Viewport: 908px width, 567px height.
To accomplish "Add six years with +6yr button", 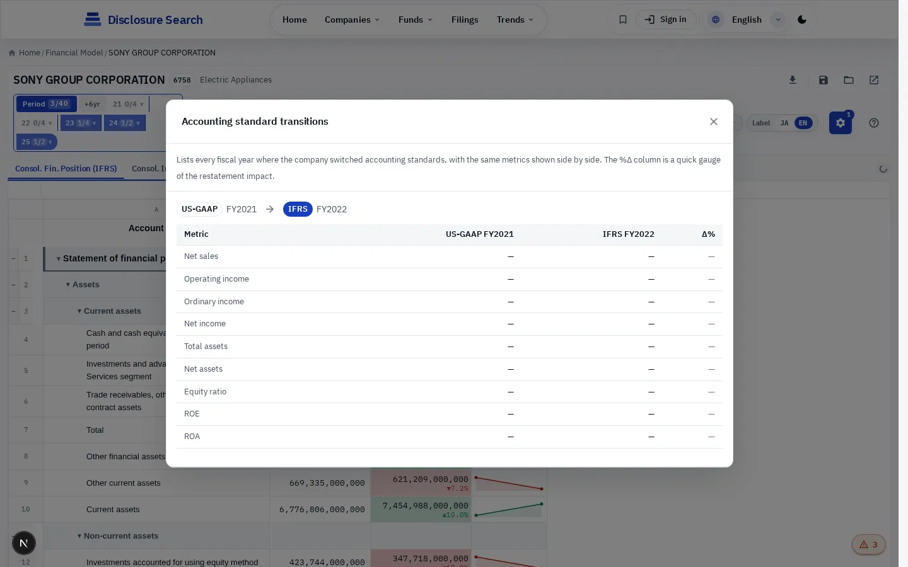I will [x=92, y=104].
